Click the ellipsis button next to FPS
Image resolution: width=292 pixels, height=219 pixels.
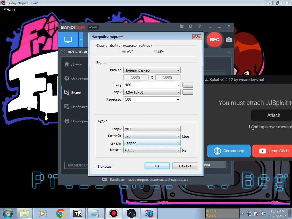point(188,85)
